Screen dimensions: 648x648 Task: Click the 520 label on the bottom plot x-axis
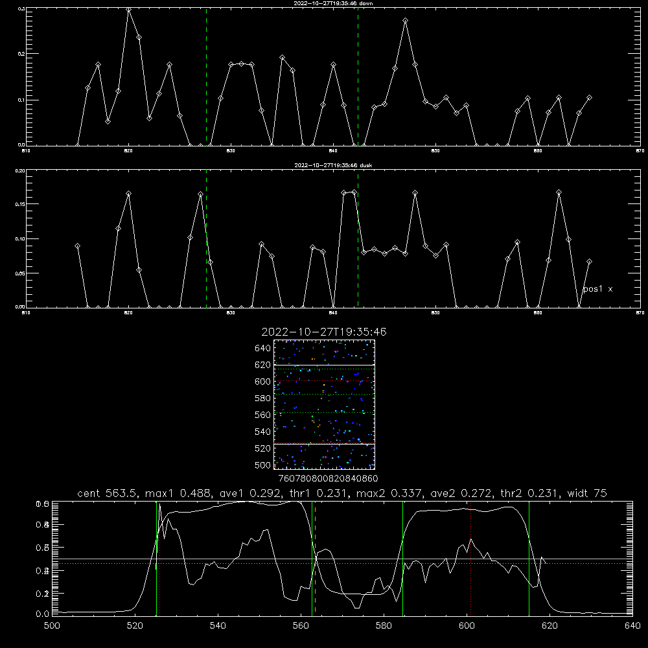point(135,626)
